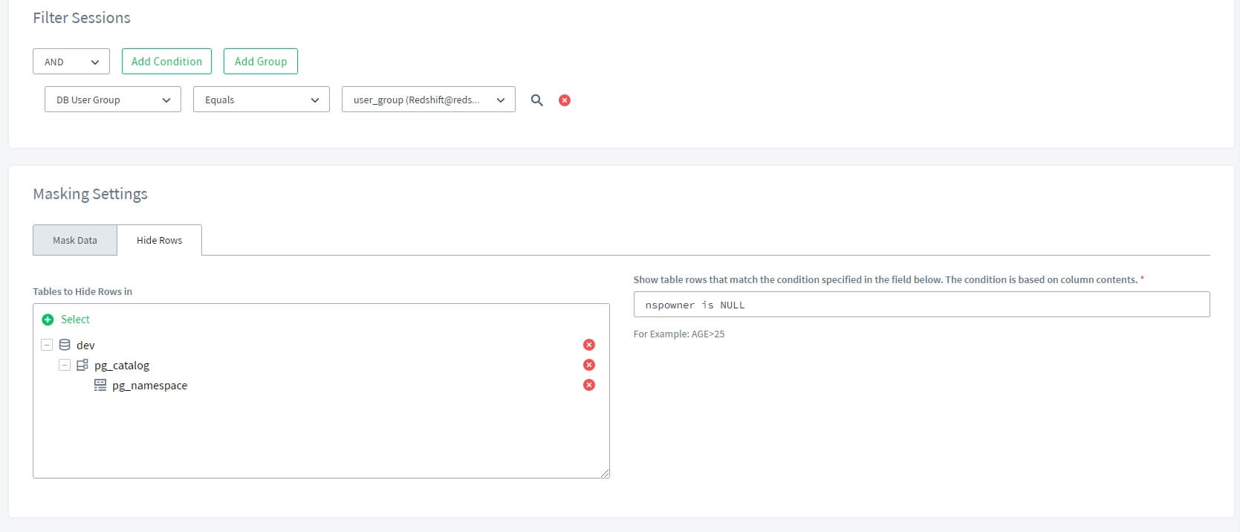Click the Add Group button

point(261,62)
